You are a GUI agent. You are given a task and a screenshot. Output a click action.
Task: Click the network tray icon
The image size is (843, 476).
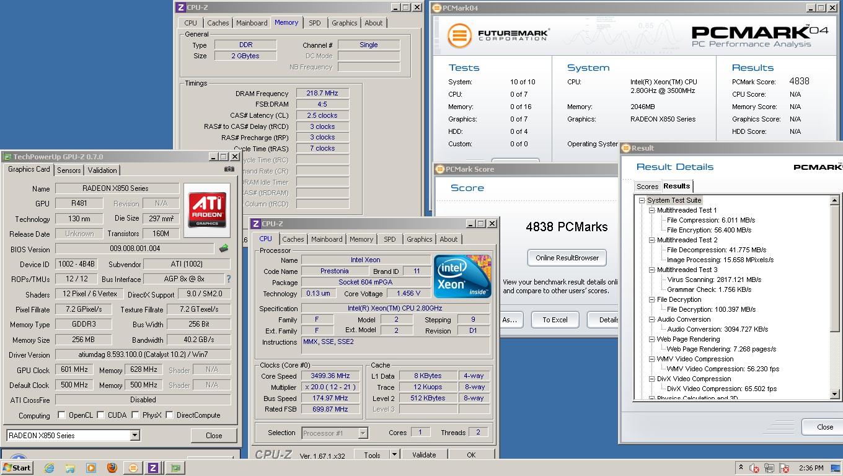(x=769, y=469)
